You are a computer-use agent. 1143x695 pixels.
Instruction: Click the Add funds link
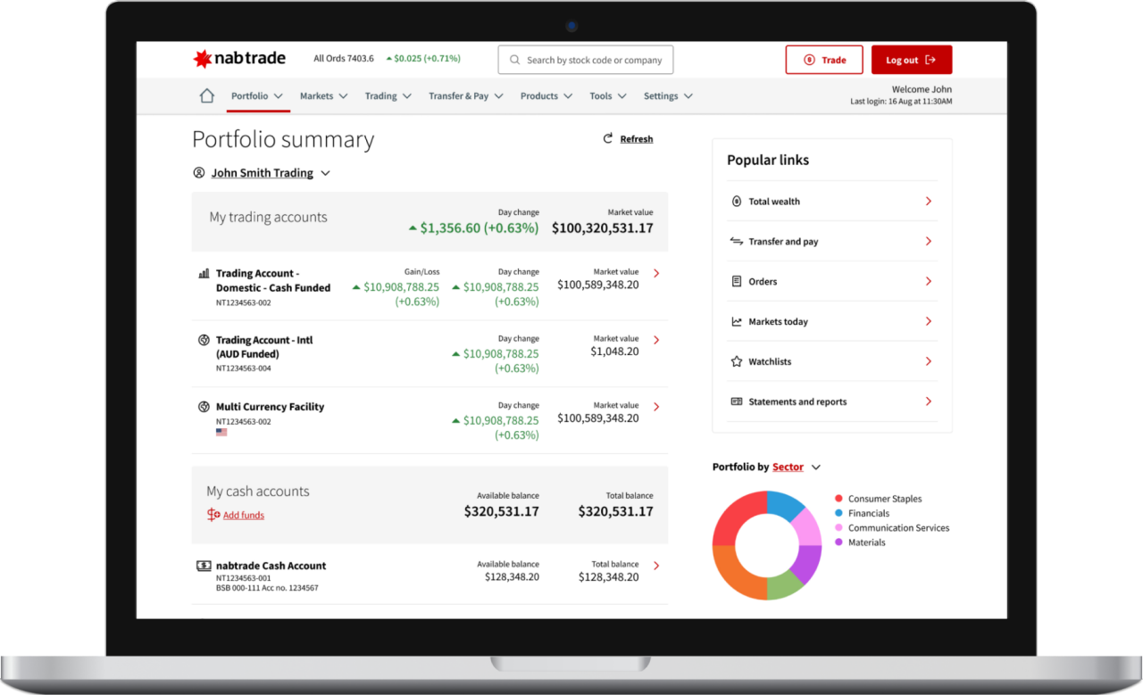point(244,515)
